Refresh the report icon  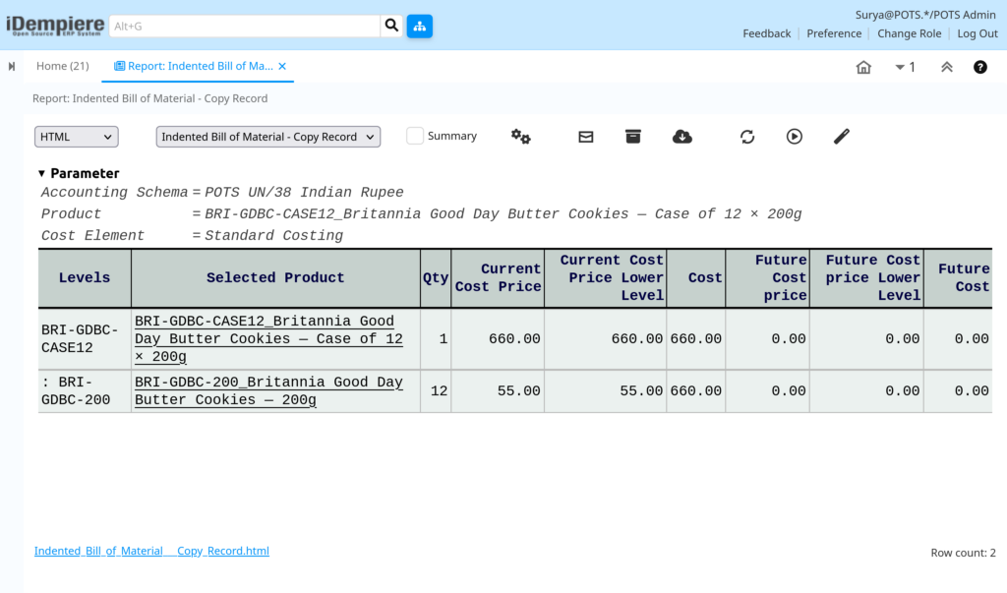point(747,137)
